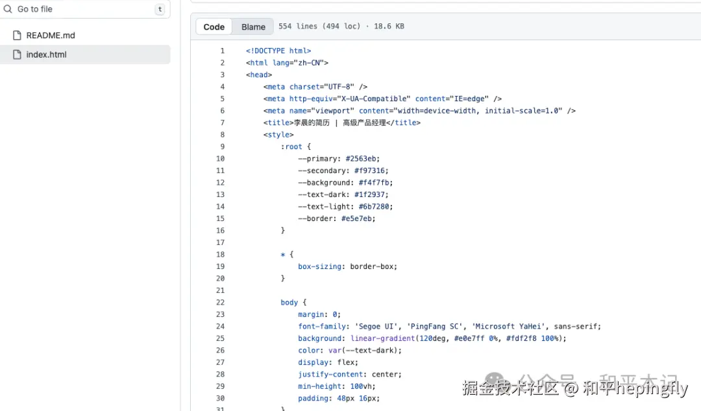The width and height of the screenshot is (701, 411).
Task: Click the 'display: flex;' line
Action: click(x=328, y=362)
